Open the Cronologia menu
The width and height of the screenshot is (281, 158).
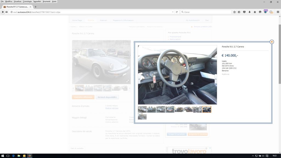pyautogui.click(x=27, y=1)
